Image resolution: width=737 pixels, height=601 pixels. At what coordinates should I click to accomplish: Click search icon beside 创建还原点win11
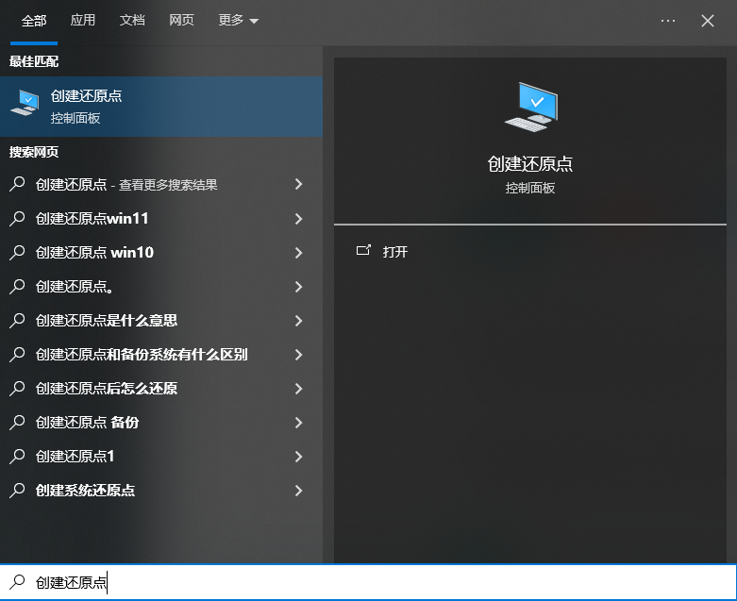coord(17,219)
